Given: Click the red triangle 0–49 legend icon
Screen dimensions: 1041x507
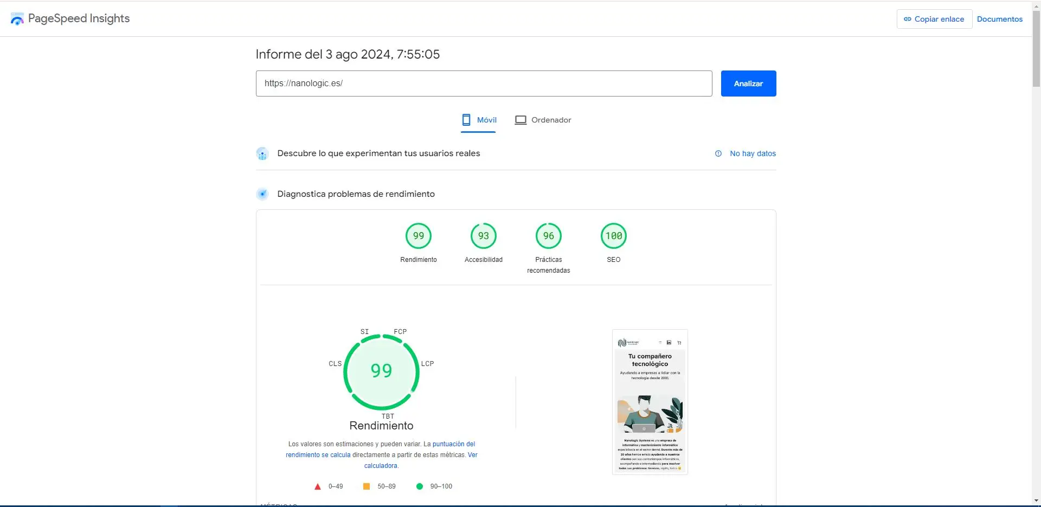Looking at the screenshot, I should click(x=318, y=486).
